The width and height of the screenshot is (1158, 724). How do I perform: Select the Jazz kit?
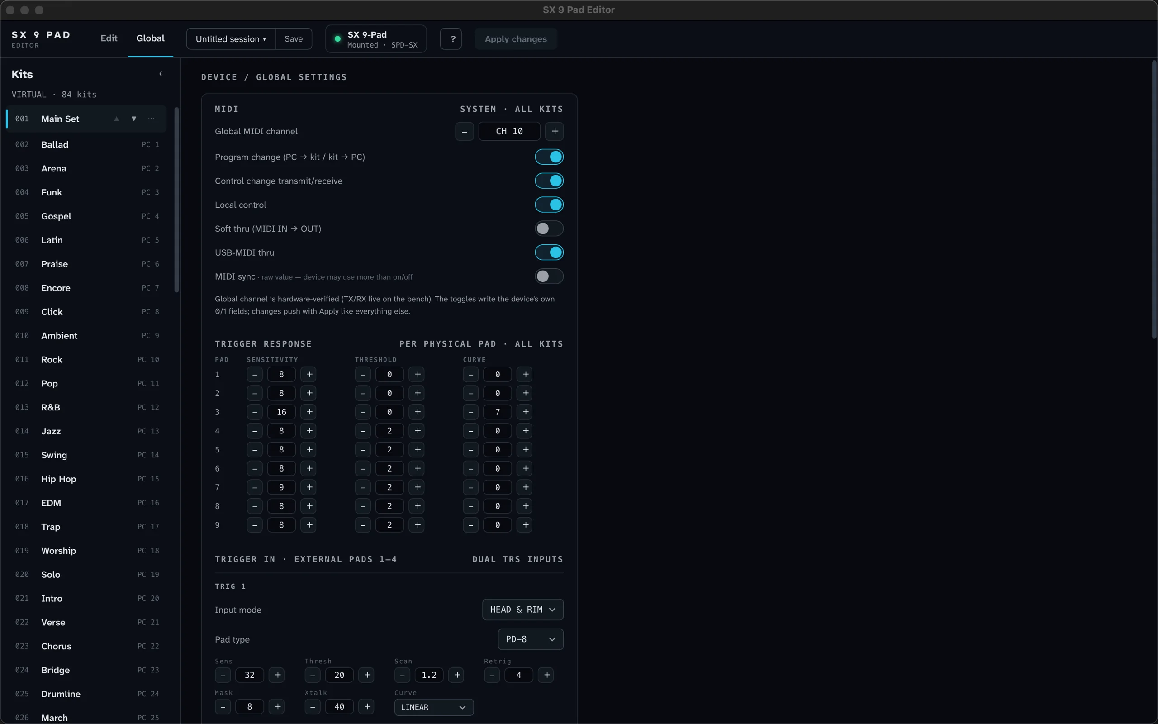86,431
